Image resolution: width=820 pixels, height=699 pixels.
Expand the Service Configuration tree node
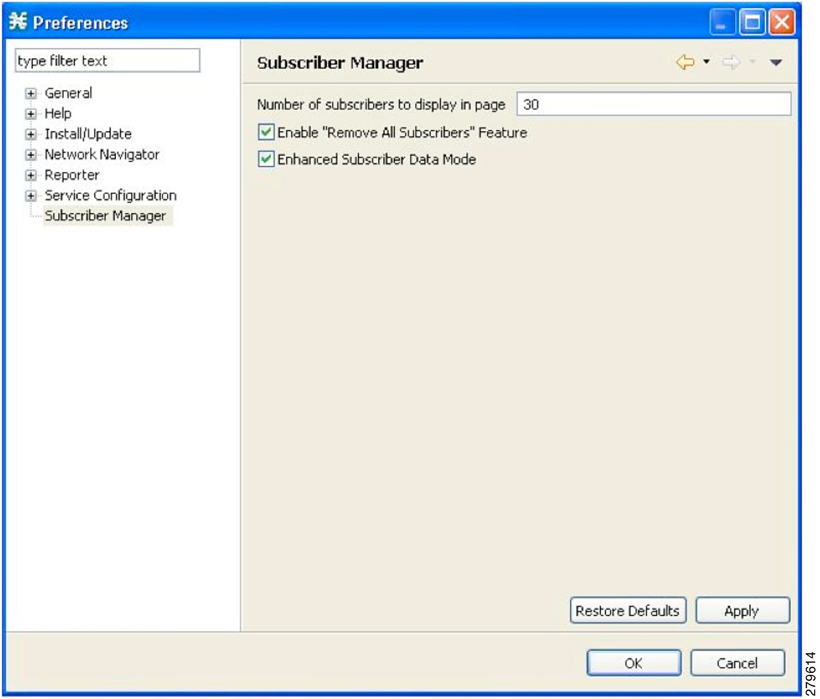[31, 195]
